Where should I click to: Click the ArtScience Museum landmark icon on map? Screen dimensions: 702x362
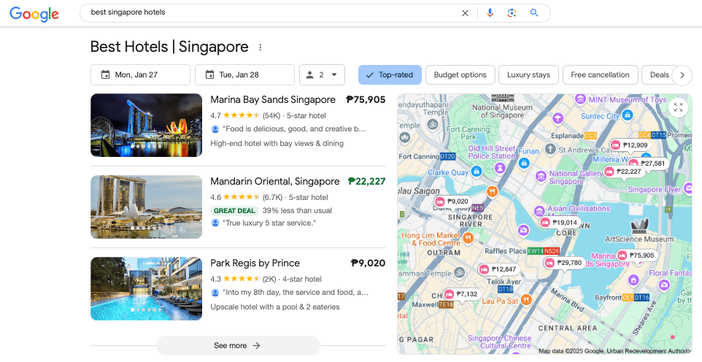click(639, 227)
